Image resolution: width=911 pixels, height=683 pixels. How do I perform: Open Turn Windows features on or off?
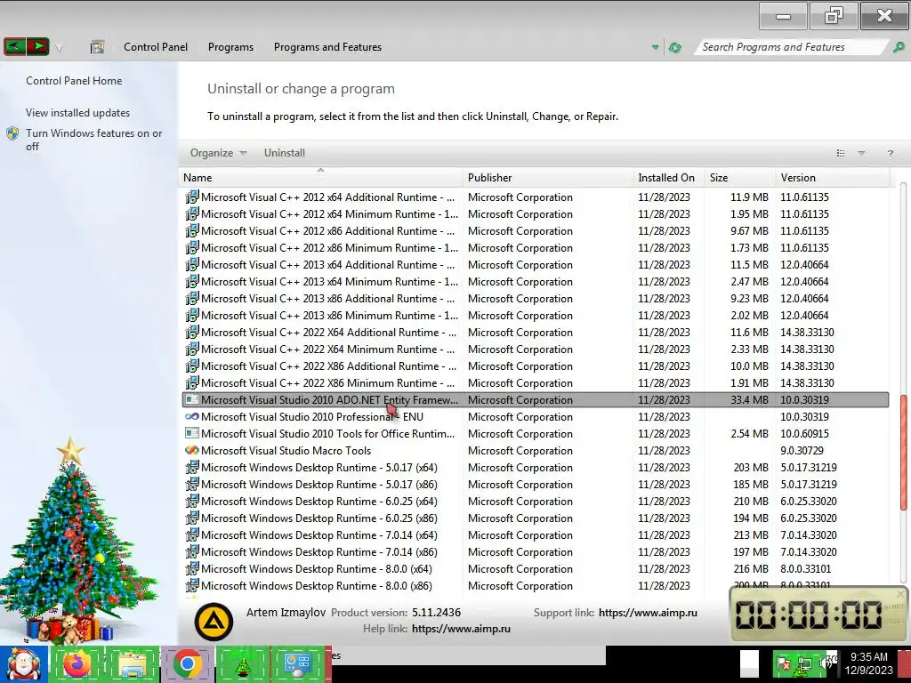pos(93,140)
